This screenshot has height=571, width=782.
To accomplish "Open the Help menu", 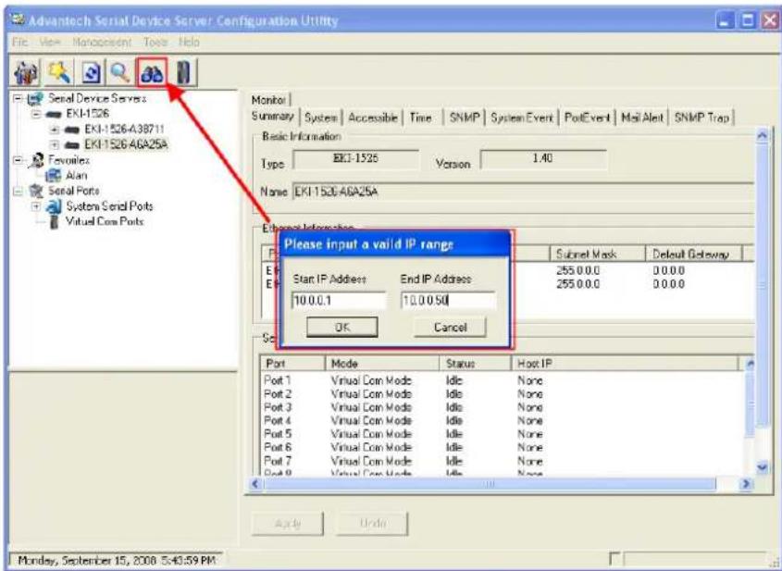I will click(x=189, y=42).
